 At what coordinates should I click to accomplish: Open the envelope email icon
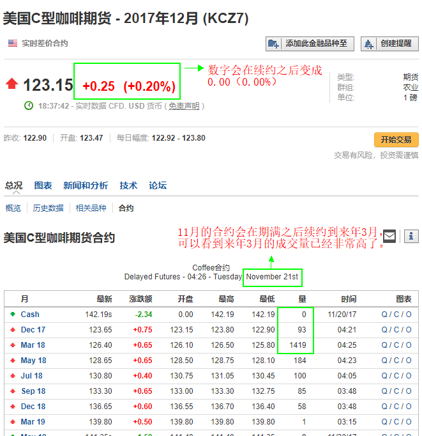point(389,236)
